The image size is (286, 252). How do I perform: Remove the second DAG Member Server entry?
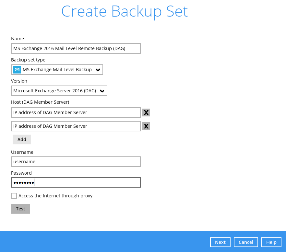pyautogui.click(x=146, y=126)
